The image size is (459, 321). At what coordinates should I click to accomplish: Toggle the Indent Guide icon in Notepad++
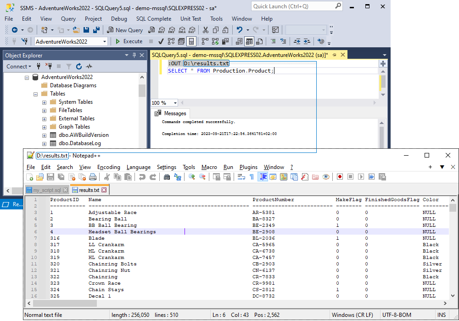[263, 177]
